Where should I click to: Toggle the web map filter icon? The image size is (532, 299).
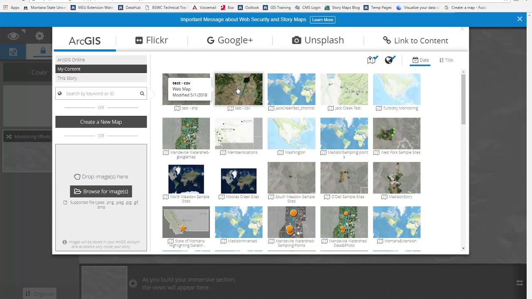coord(372,60)
